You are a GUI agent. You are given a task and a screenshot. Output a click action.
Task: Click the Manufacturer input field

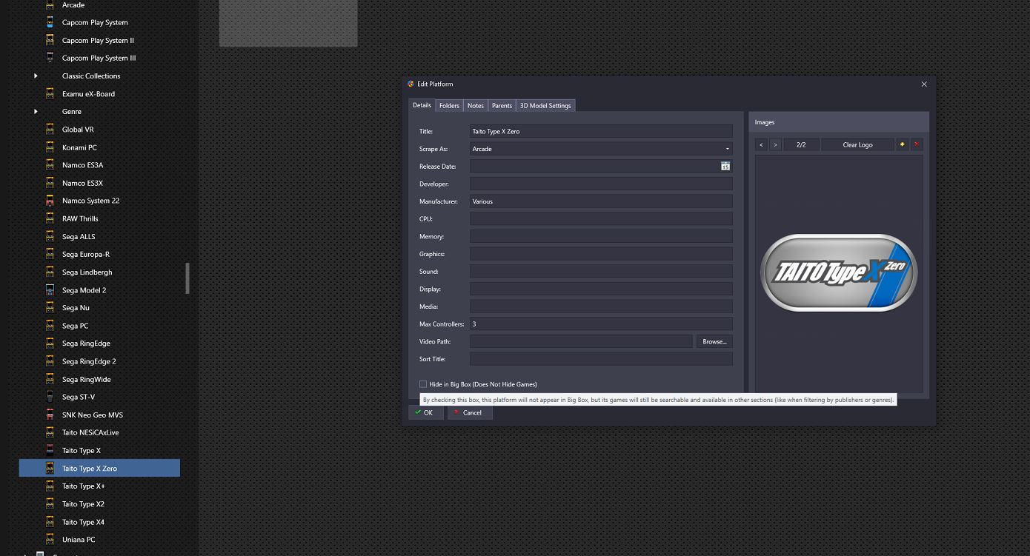[x=601, y=201]
